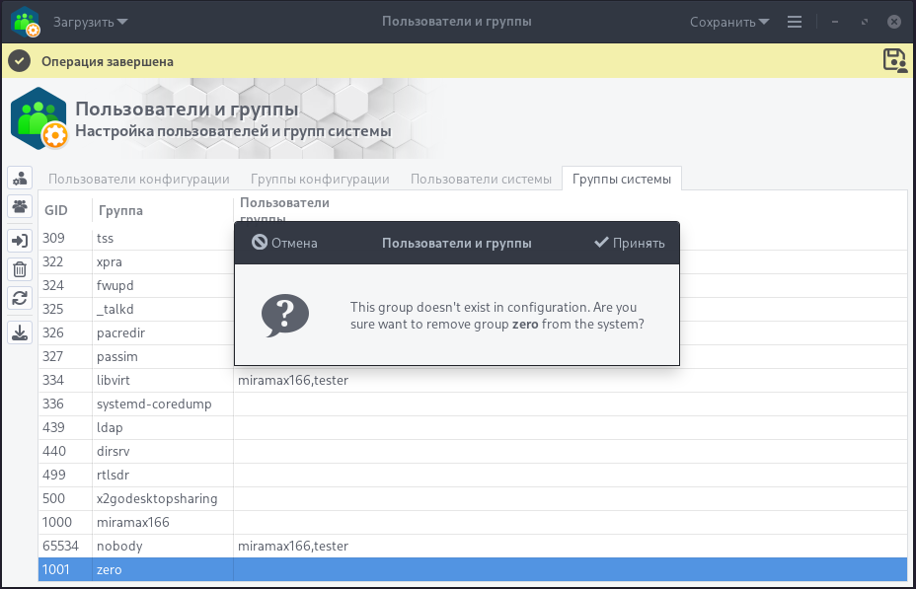The width and height of the screenshot is (916, 589).
Task: Click the trash delete icon
Action: [x=20, y=269]
